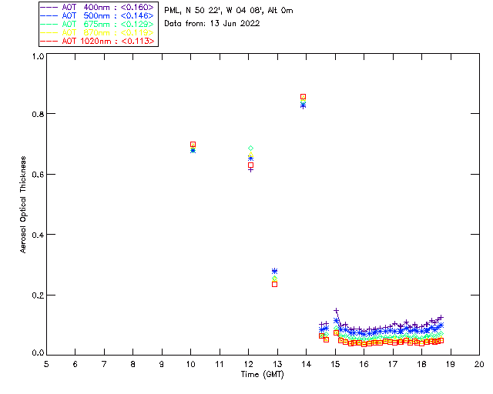Click the AOT 870nm legend entry
Image resolution: width=493 pixels, height=394 pixels.
click(97, 32)
